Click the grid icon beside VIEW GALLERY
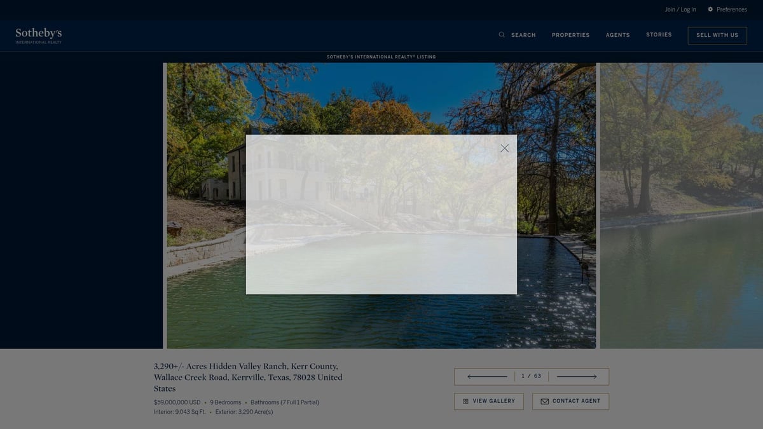 465,401
